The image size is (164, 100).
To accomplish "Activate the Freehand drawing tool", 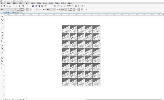I will (x=2, y=26).
